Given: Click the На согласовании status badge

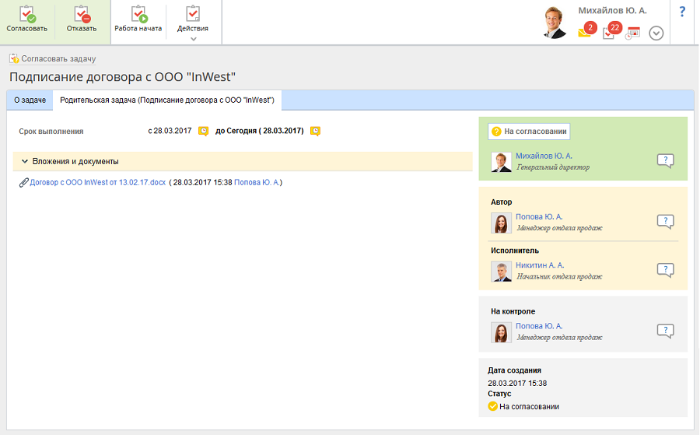Looking at the screenshot, I should [529, 132].
